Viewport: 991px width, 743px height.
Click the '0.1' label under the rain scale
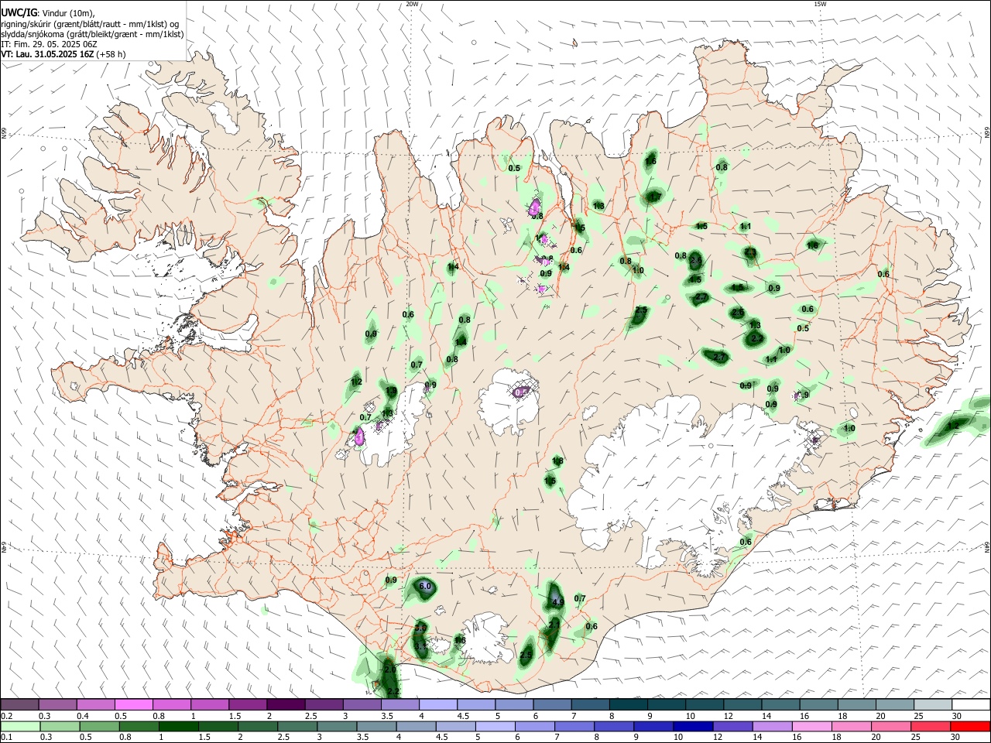click(6, 738)
